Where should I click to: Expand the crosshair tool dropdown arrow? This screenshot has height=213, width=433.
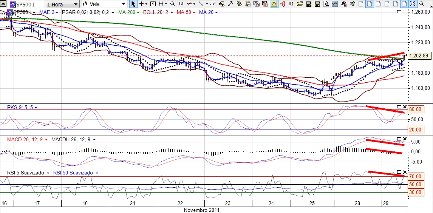(146, 4)
